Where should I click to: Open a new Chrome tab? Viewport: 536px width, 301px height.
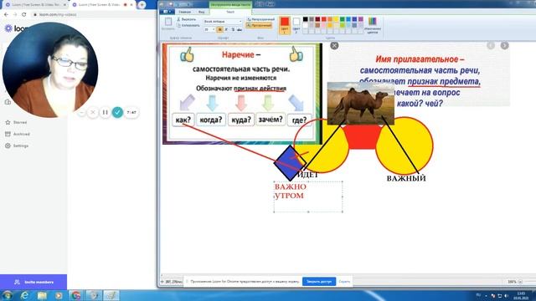coord(142,5)
